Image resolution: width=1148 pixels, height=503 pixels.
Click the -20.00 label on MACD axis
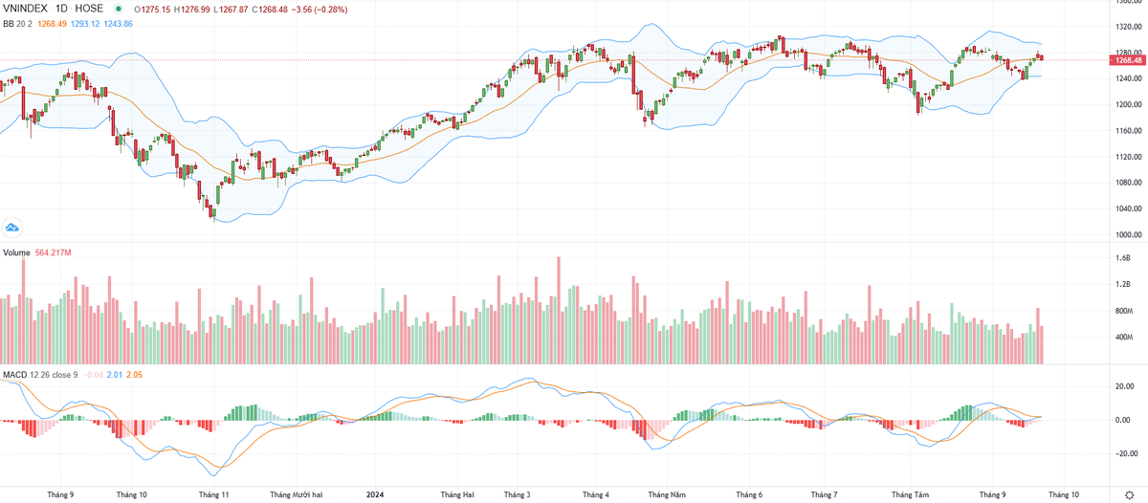point(1125,453)
